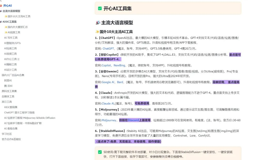The width and height of the screenshot is (279, 160).
Task: Open the ChatGPT official site link
Action: click(108, 48)
